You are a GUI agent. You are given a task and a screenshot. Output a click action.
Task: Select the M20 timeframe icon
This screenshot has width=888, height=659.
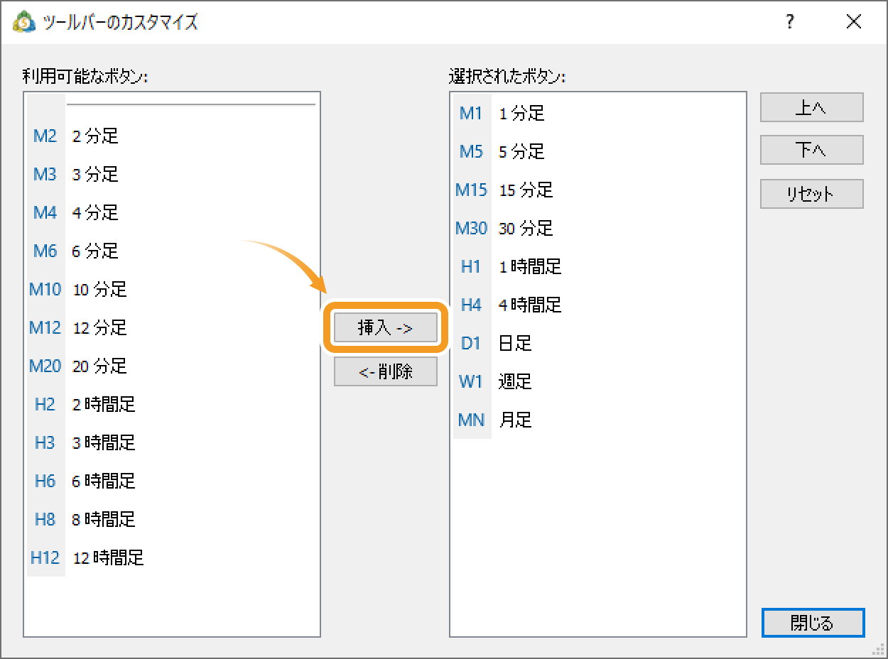pos(45,366)
